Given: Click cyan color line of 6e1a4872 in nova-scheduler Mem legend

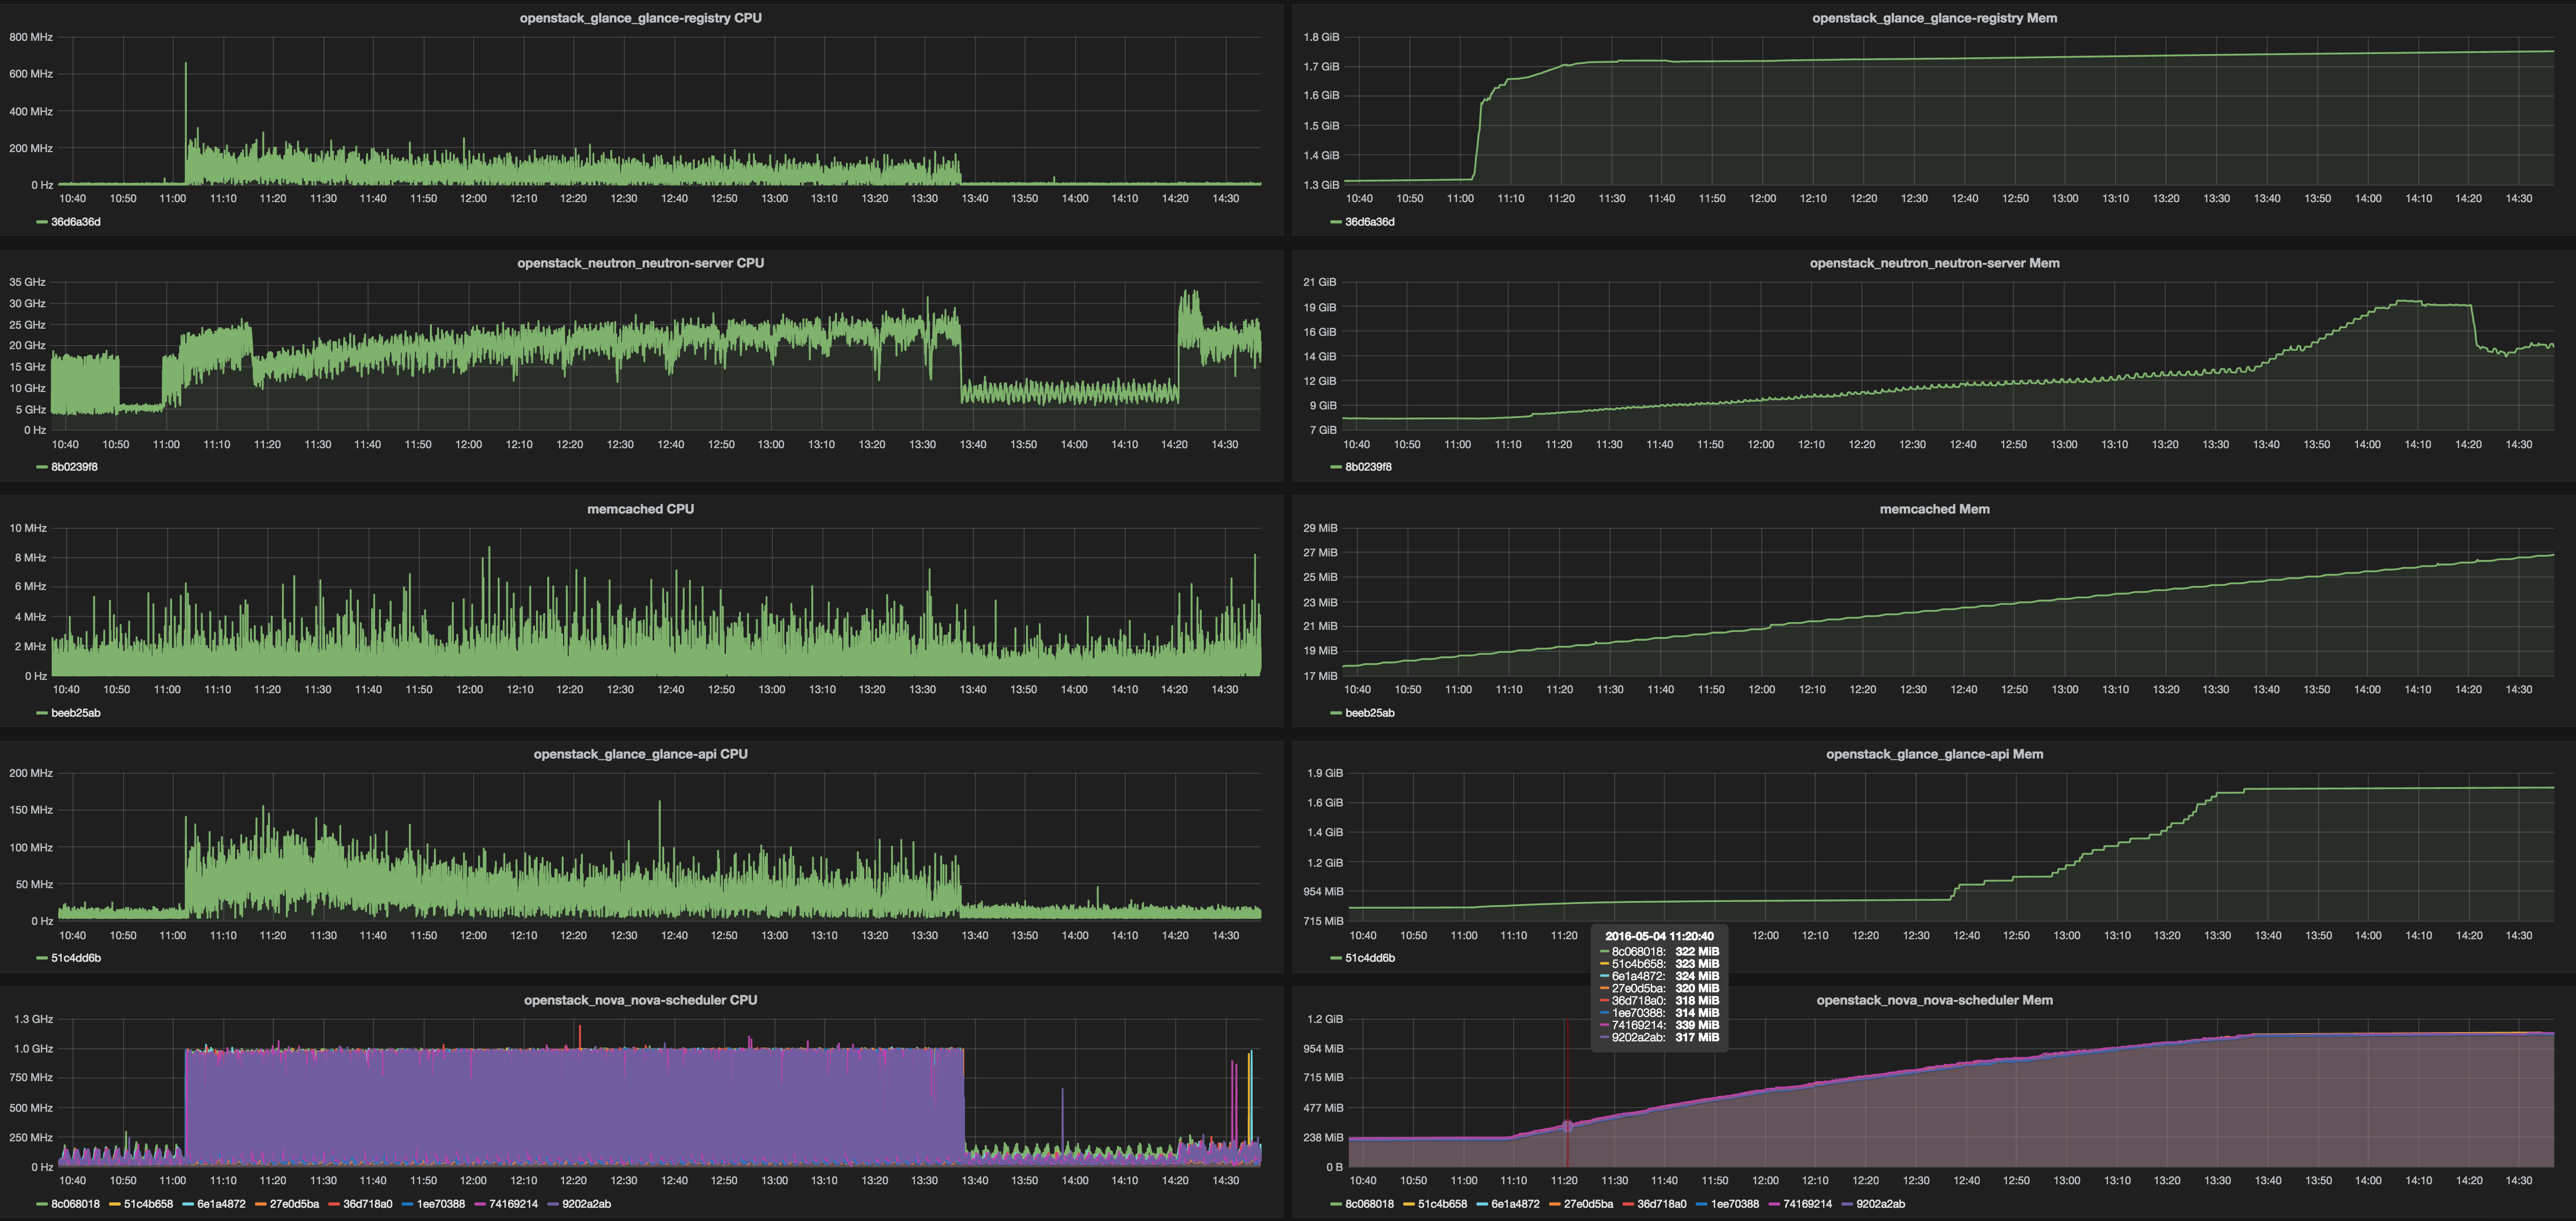Looking at the screenshot, I should 1481,1204.
